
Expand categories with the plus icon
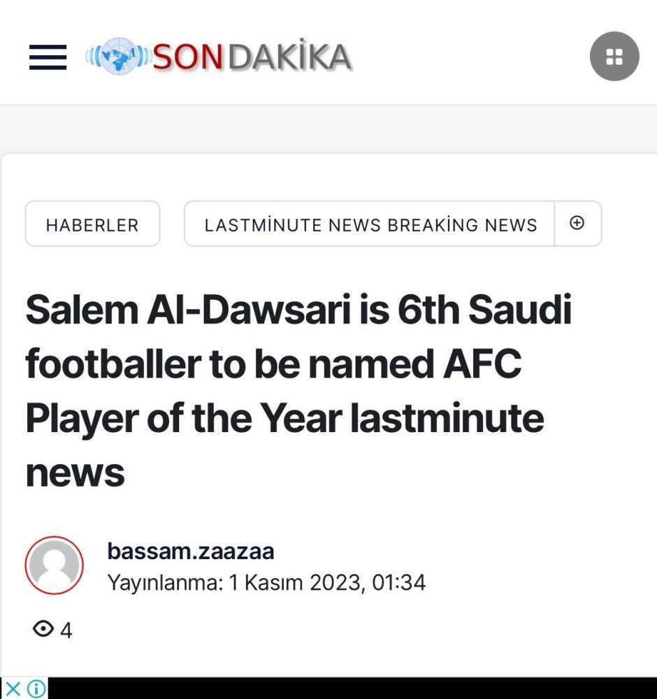point(577,224)
